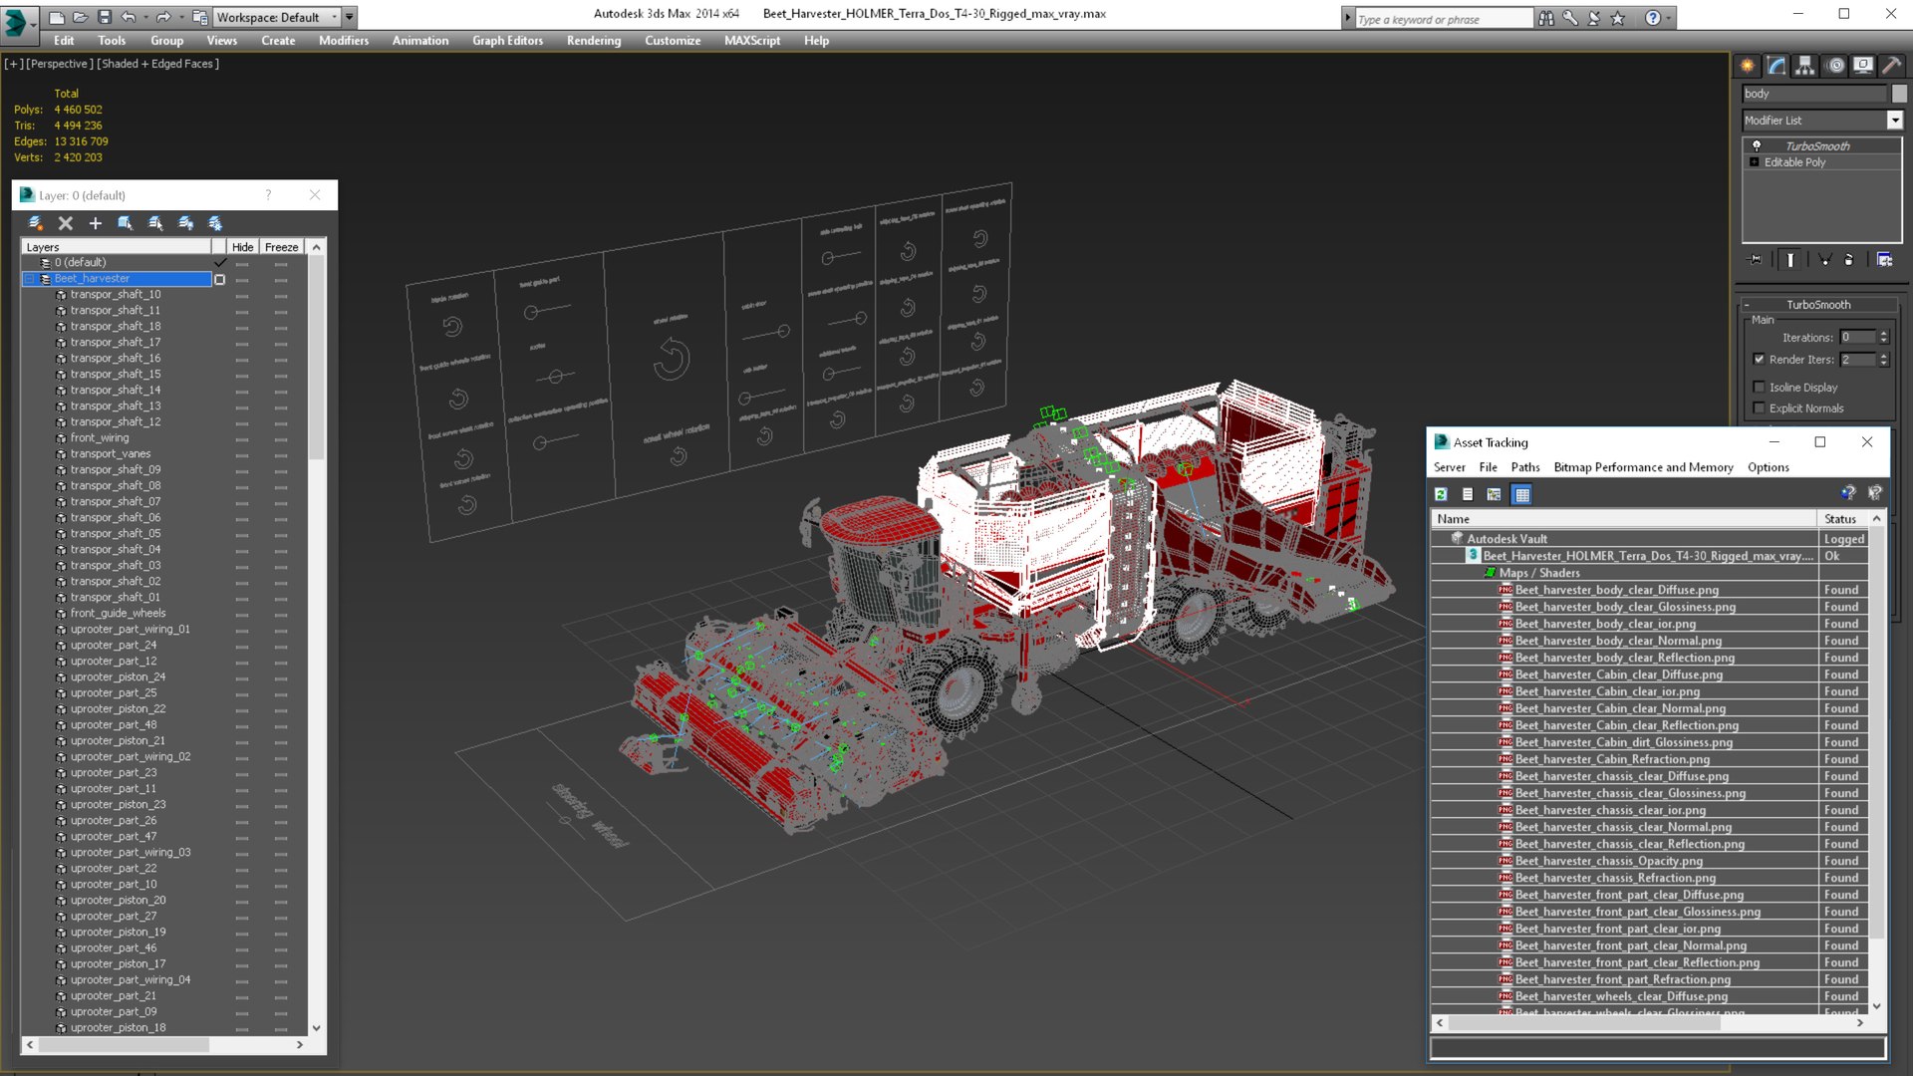
Task: Undo the last action via the toolbar
Action: click(128, 17)
